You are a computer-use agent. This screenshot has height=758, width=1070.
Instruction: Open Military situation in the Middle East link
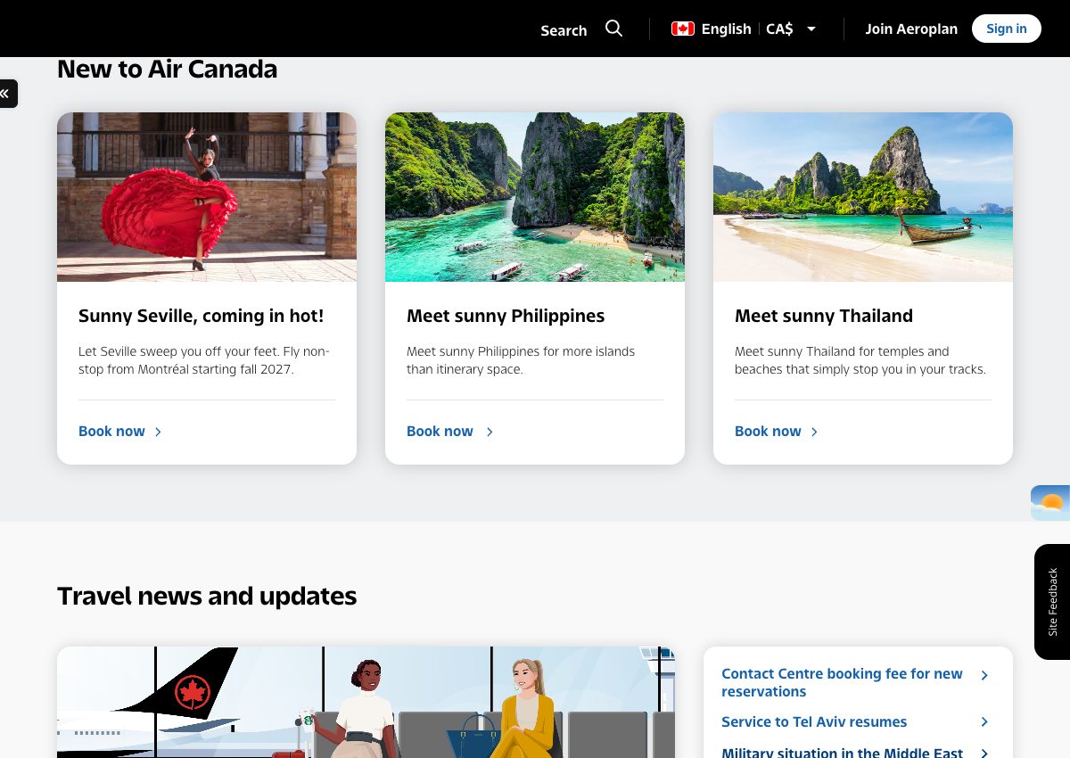842,753
